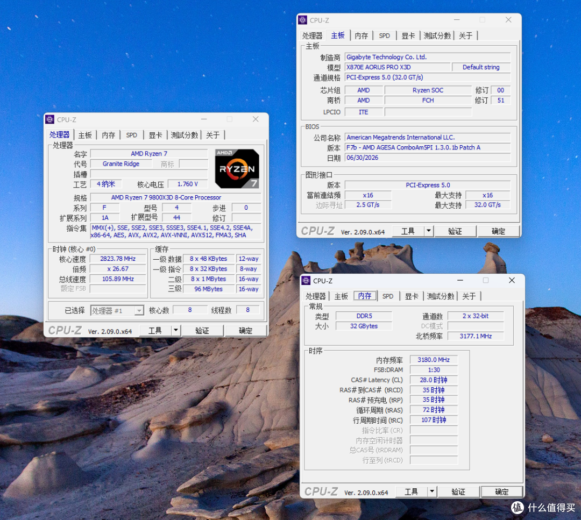Click 工具 button in memory window
581x520 pixels.
point(412,492)
